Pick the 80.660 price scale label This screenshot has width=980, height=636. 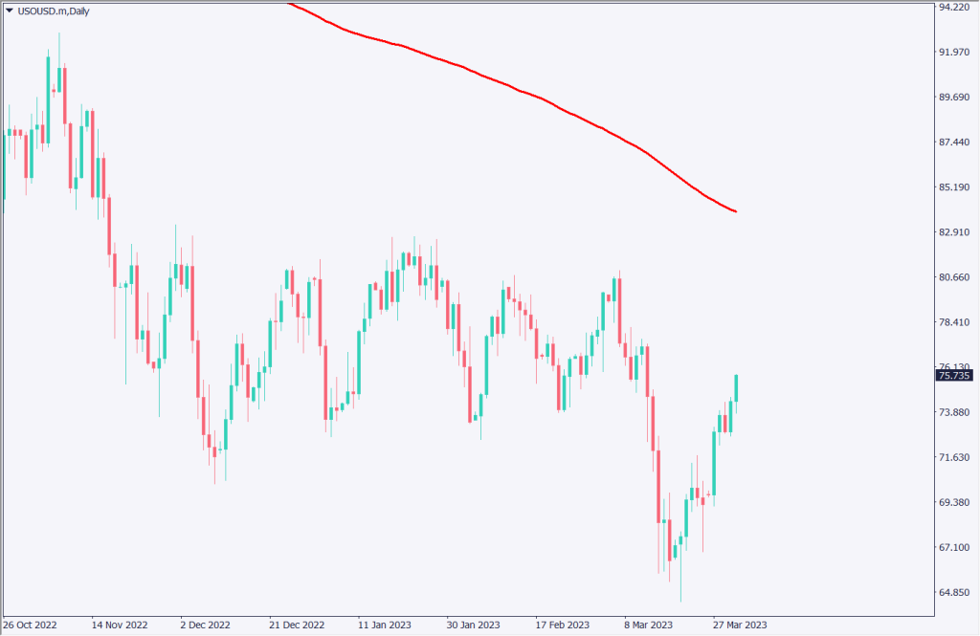953,277
